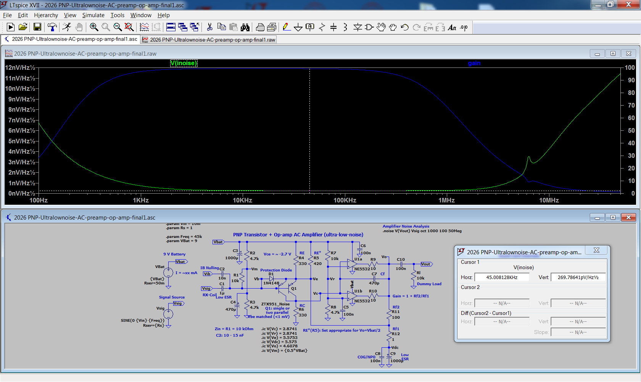Select the Label Net tool
The height and width of the screenshot is (382, 641).
[310, 27]
